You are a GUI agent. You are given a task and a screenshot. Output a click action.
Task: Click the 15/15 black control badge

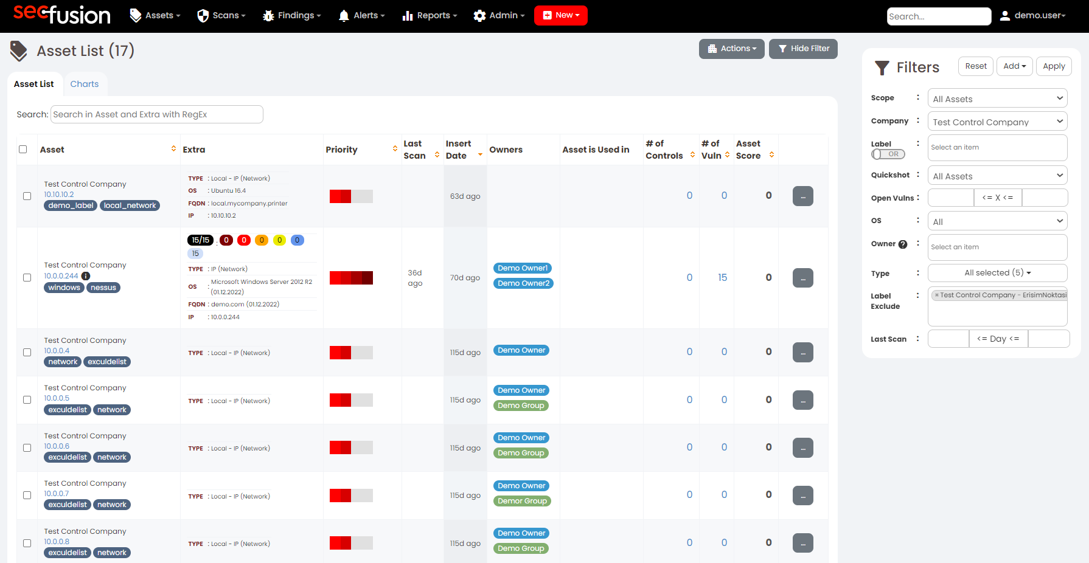pos(200,240)
